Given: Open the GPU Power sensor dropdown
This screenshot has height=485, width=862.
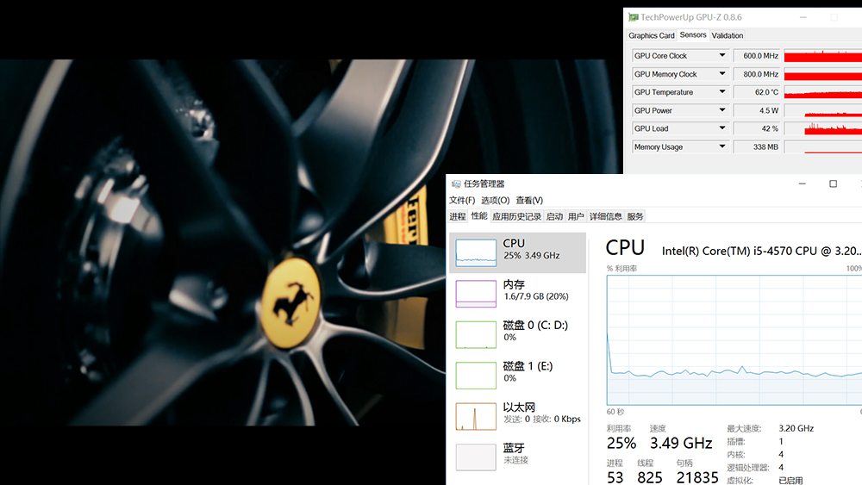Looking at the screenshot, I should tap(722, 110).
